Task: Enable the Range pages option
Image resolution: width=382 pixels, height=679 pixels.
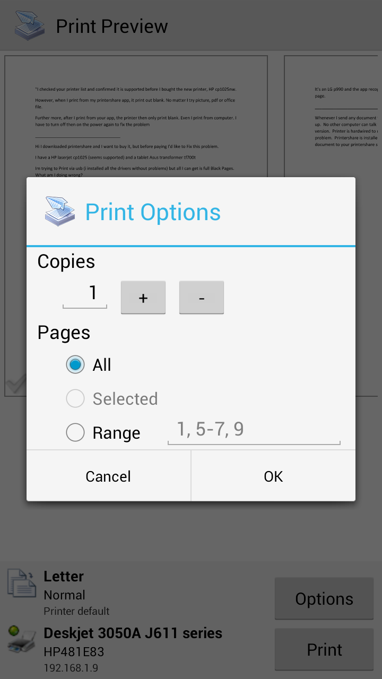Action: 75,432
